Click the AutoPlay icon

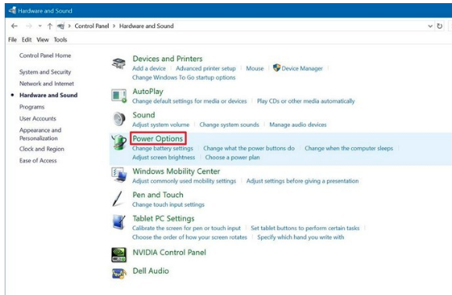119,95
